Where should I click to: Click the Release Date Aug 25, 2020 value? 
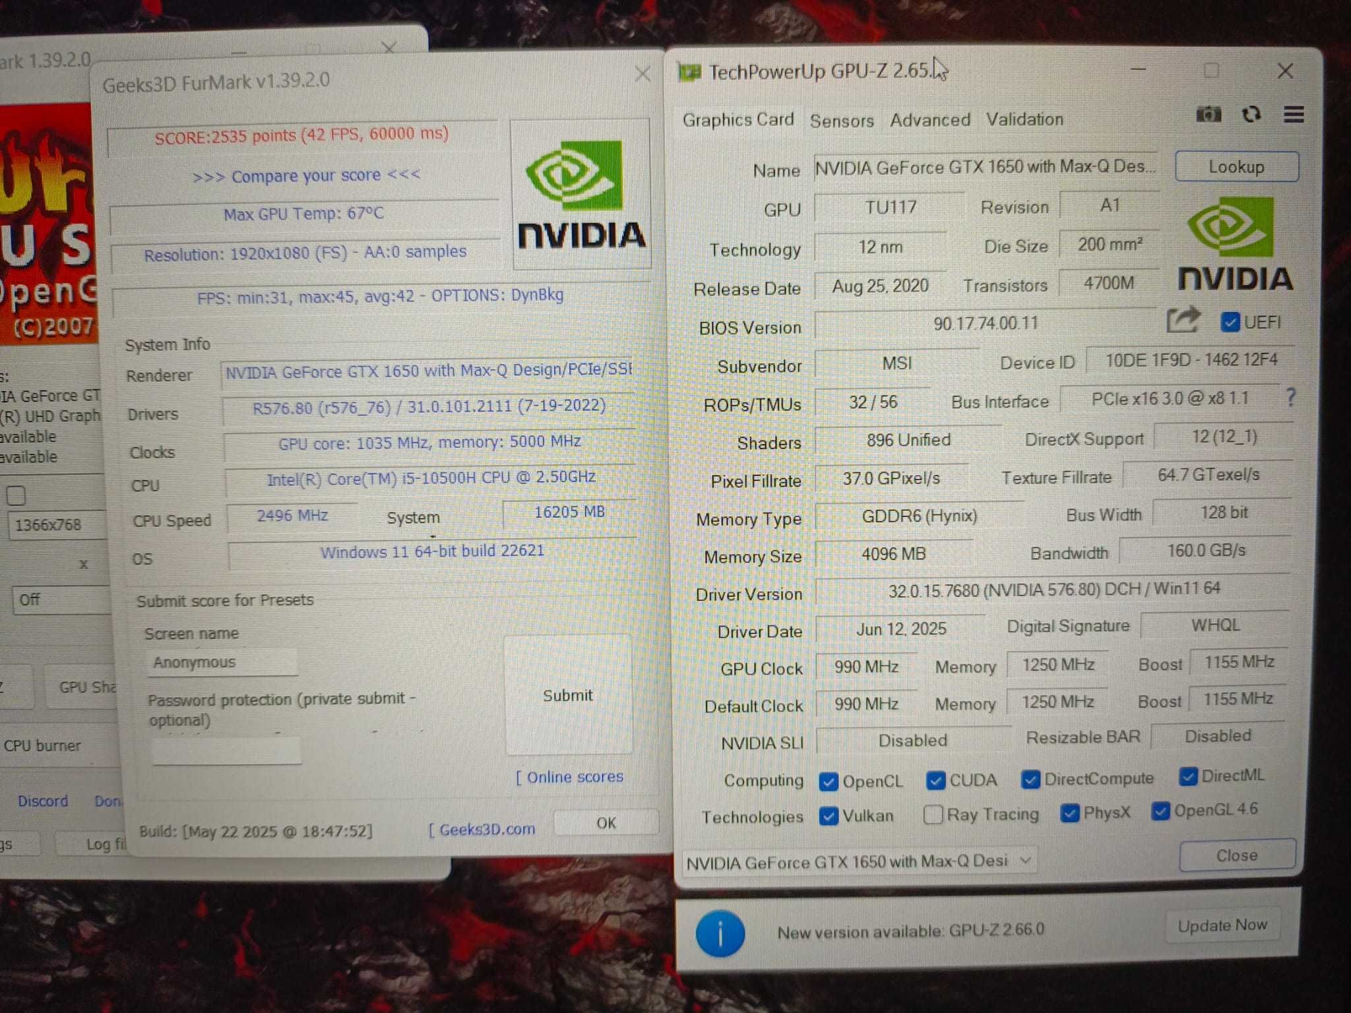(x=880, y=286)
